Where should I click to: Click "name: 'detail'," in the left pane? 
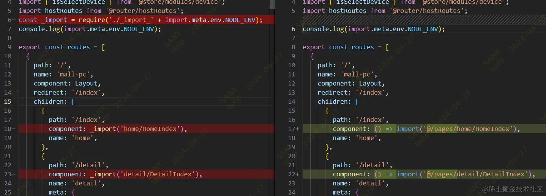tap(77, 183)
